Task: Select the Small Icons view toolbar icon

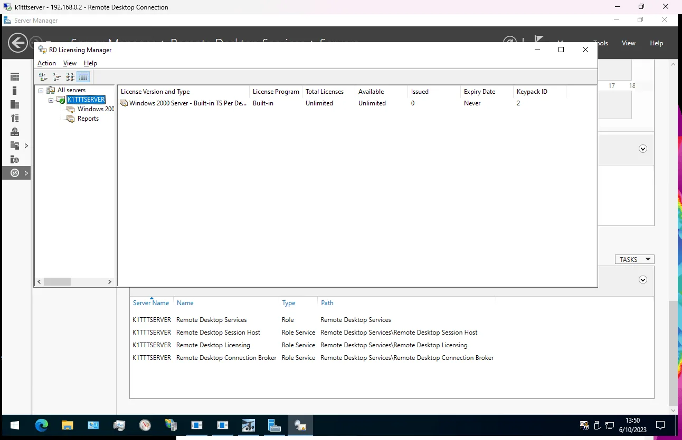Action: click(x=56, y=76)
